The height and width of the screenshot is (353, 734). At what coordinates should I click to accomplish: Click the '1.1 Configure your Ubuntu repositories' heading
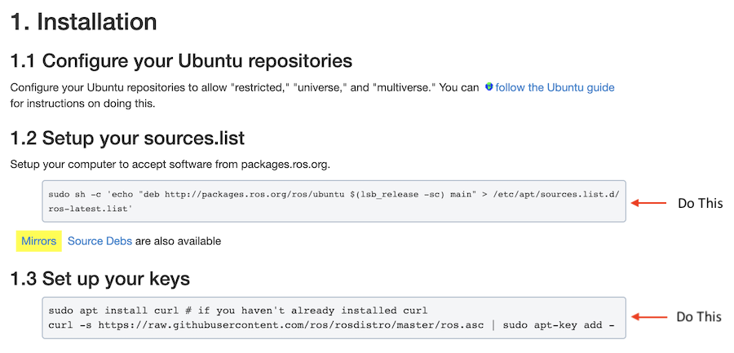181,61
